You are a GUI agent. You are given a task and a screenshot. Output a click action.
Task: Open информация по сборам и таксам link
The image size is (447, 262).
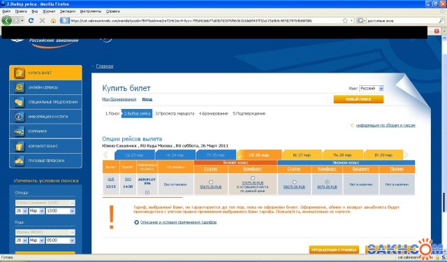pos(386,125)
